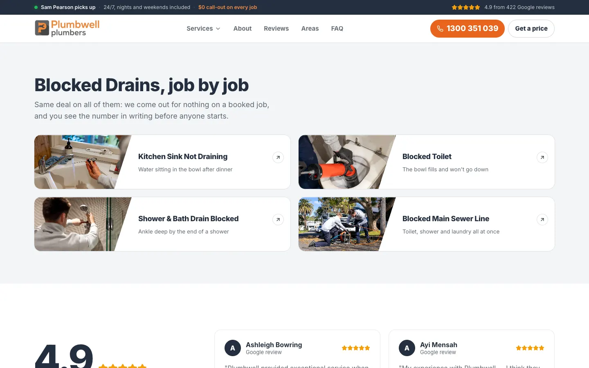This screenshot has width=589, height=368.
Task: Click Ashleigh Bowring's avatar circle
Action: (x=233, y=348)
